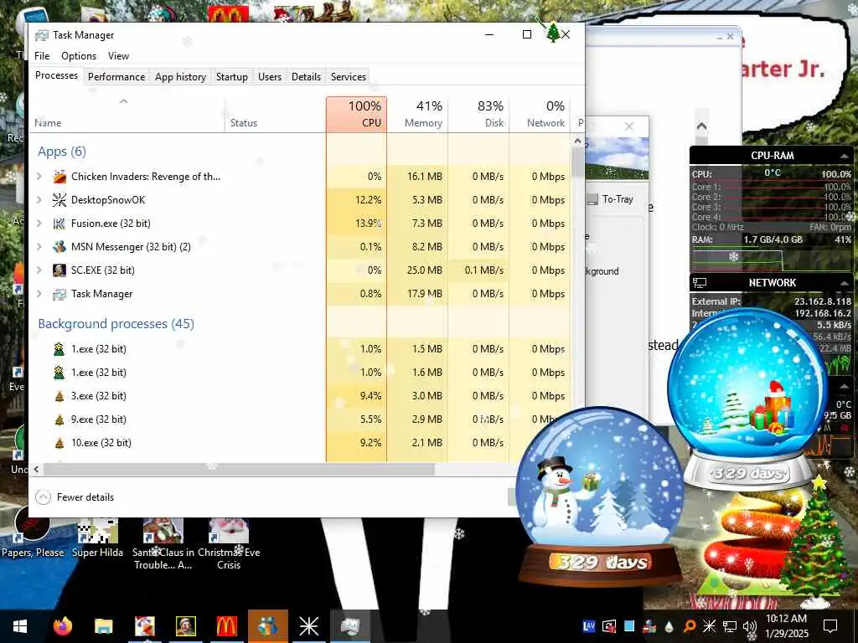Sort processes by Name column
Screen dimensions: 858x643
[127, 114]
